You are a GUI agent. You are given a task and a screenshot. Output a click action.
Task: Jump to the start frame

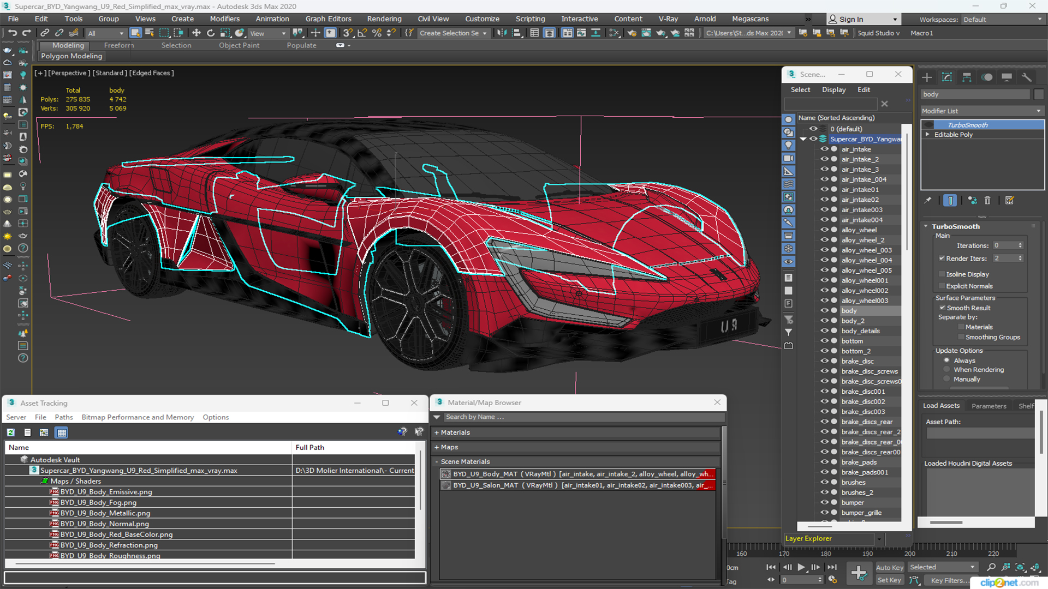pos(770,567)
